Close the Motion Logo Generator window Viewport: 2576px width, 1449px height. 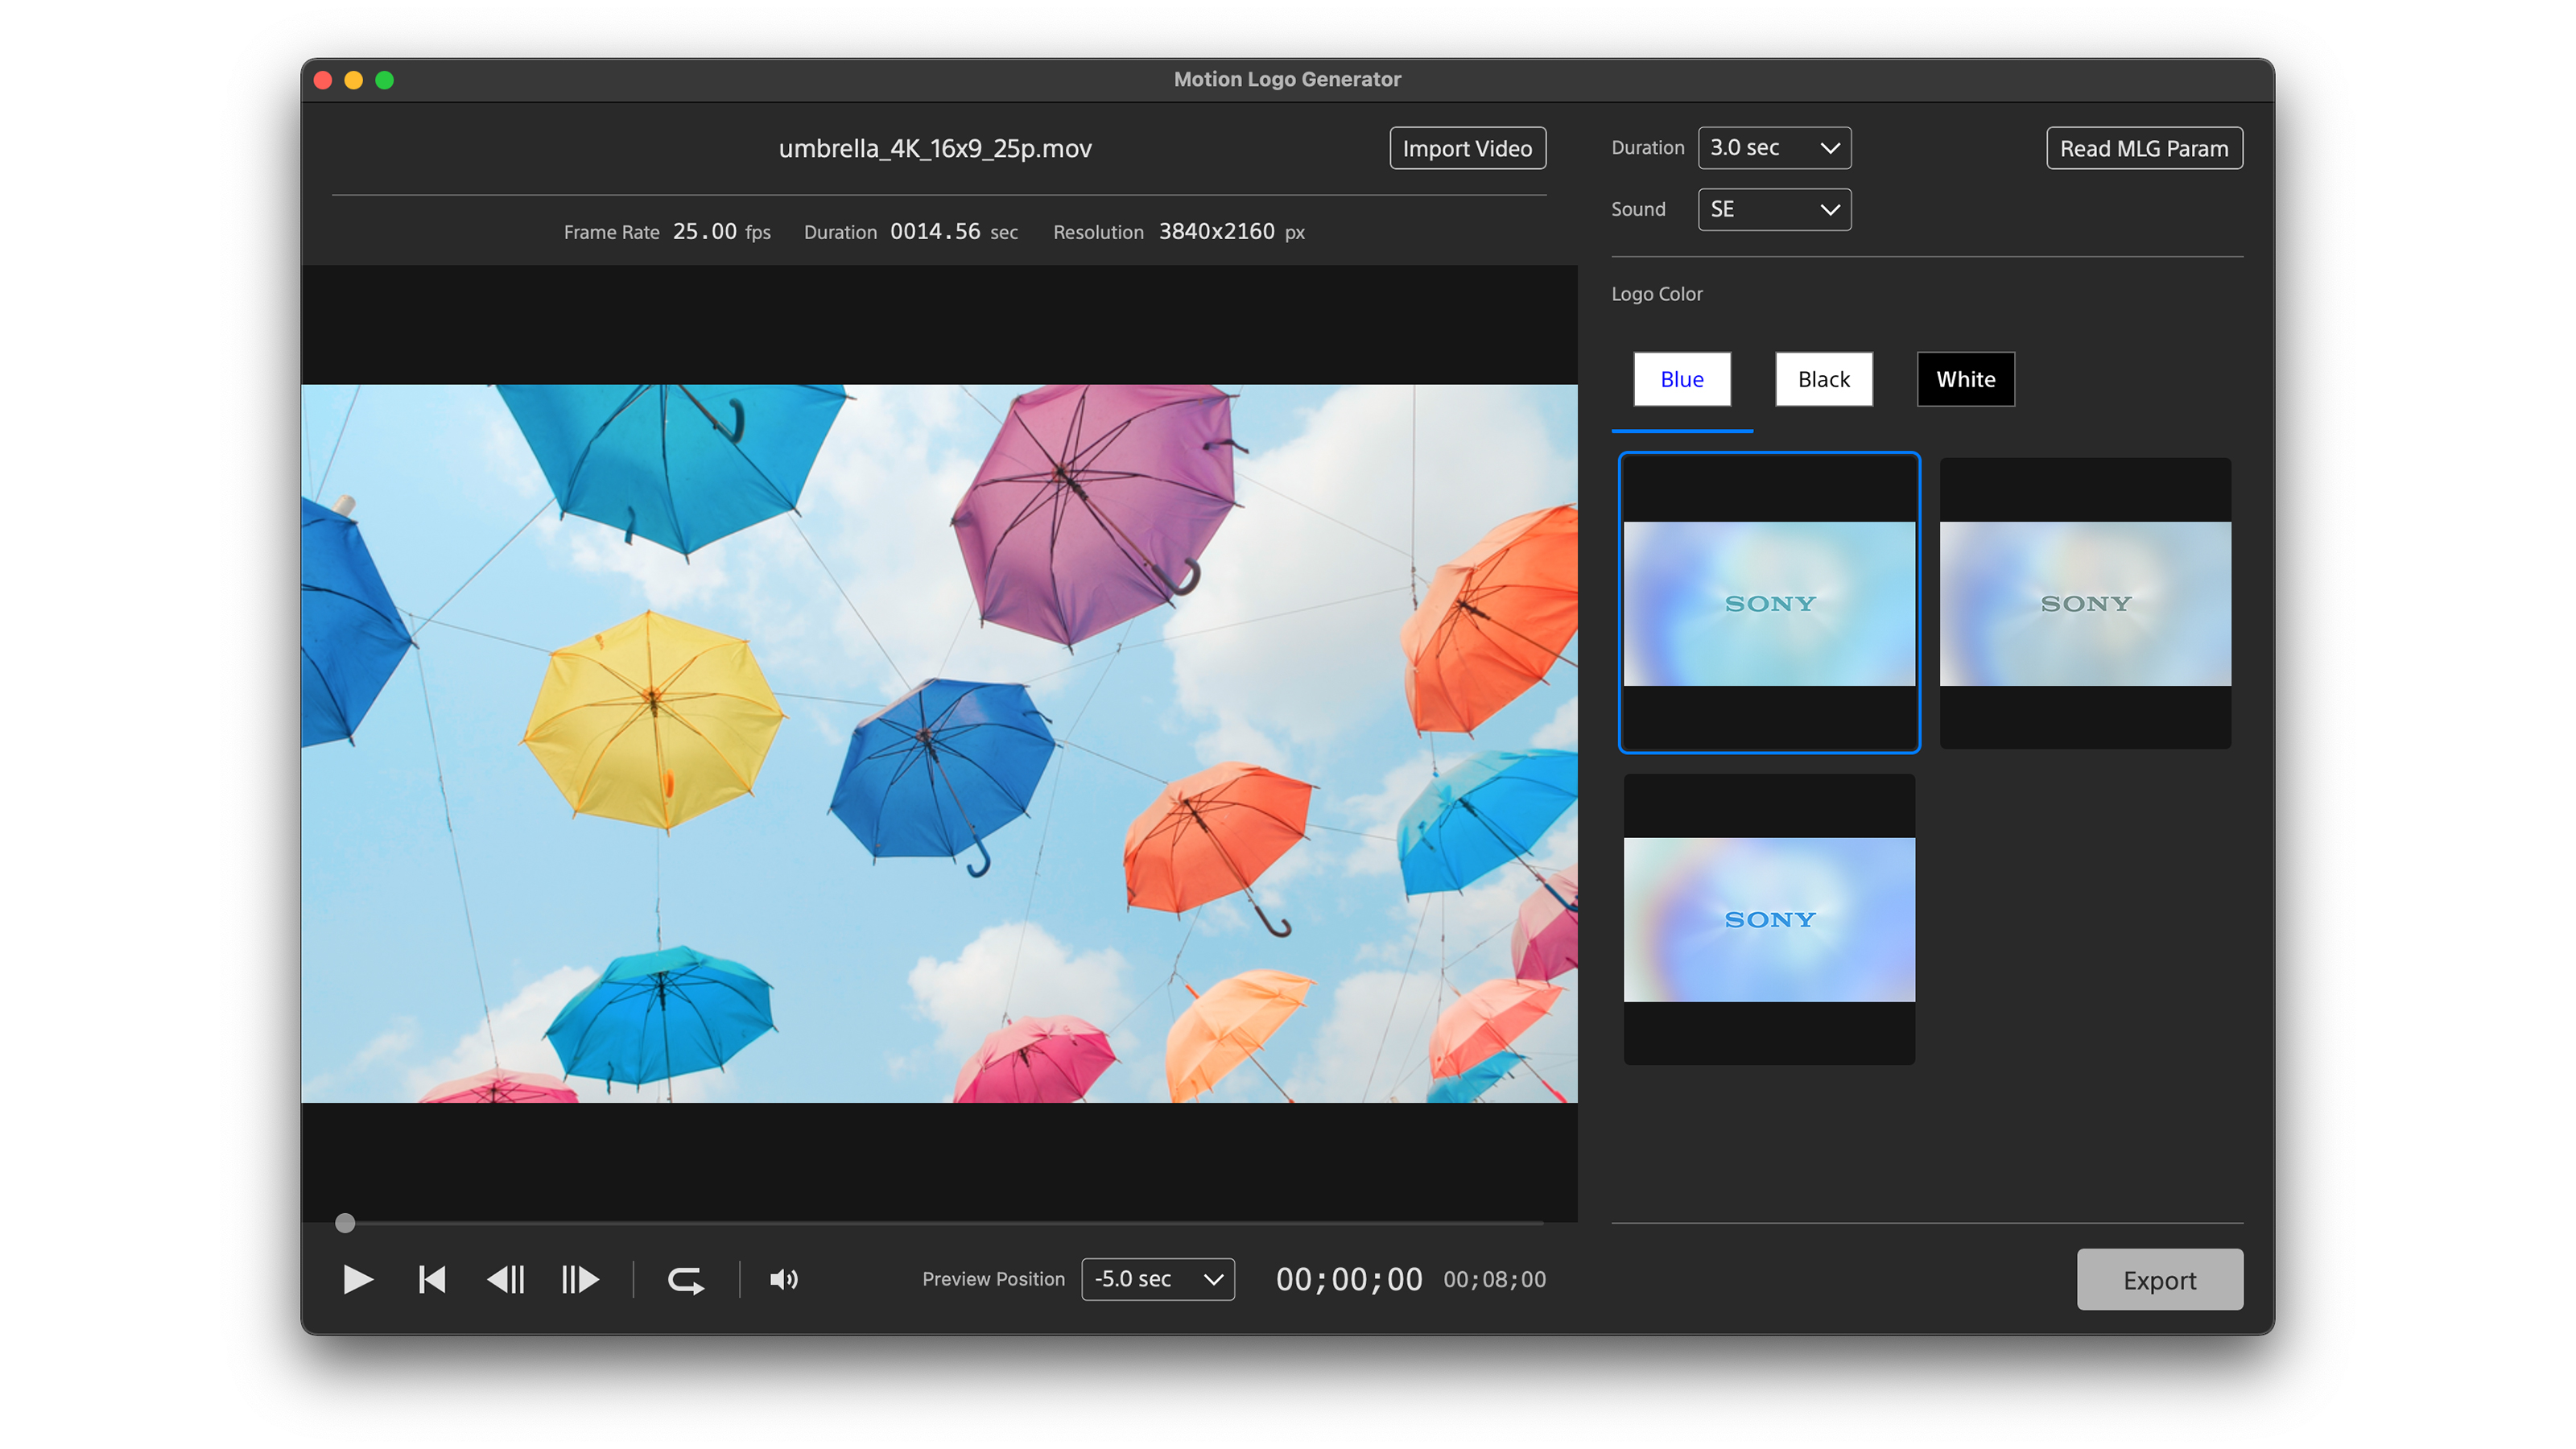click(323, 80)
